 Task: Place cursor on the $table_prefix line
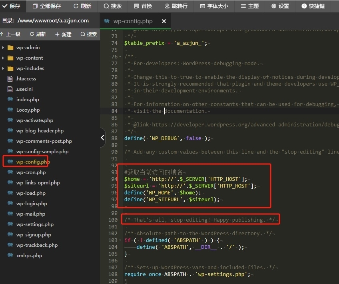pyautogui.click(x=166, y=43)
